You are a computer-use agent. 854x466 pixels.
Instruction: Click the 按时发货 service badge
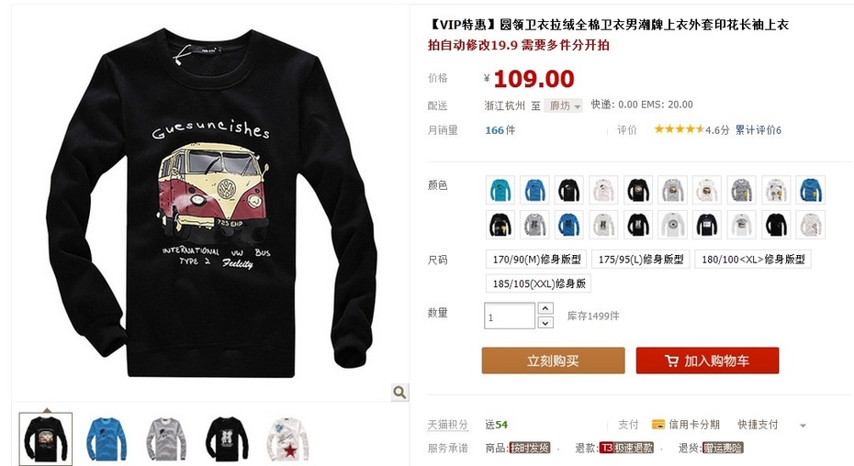point(530,448)
